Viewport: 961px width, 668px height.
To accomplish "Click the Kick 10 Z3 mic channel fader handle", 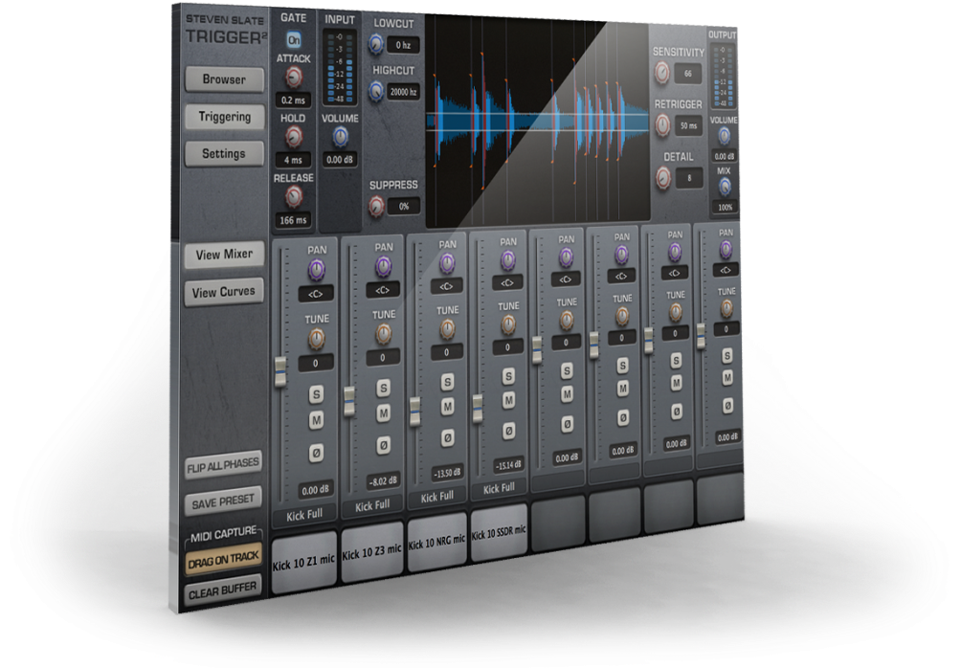I will [x=348, y=402].
